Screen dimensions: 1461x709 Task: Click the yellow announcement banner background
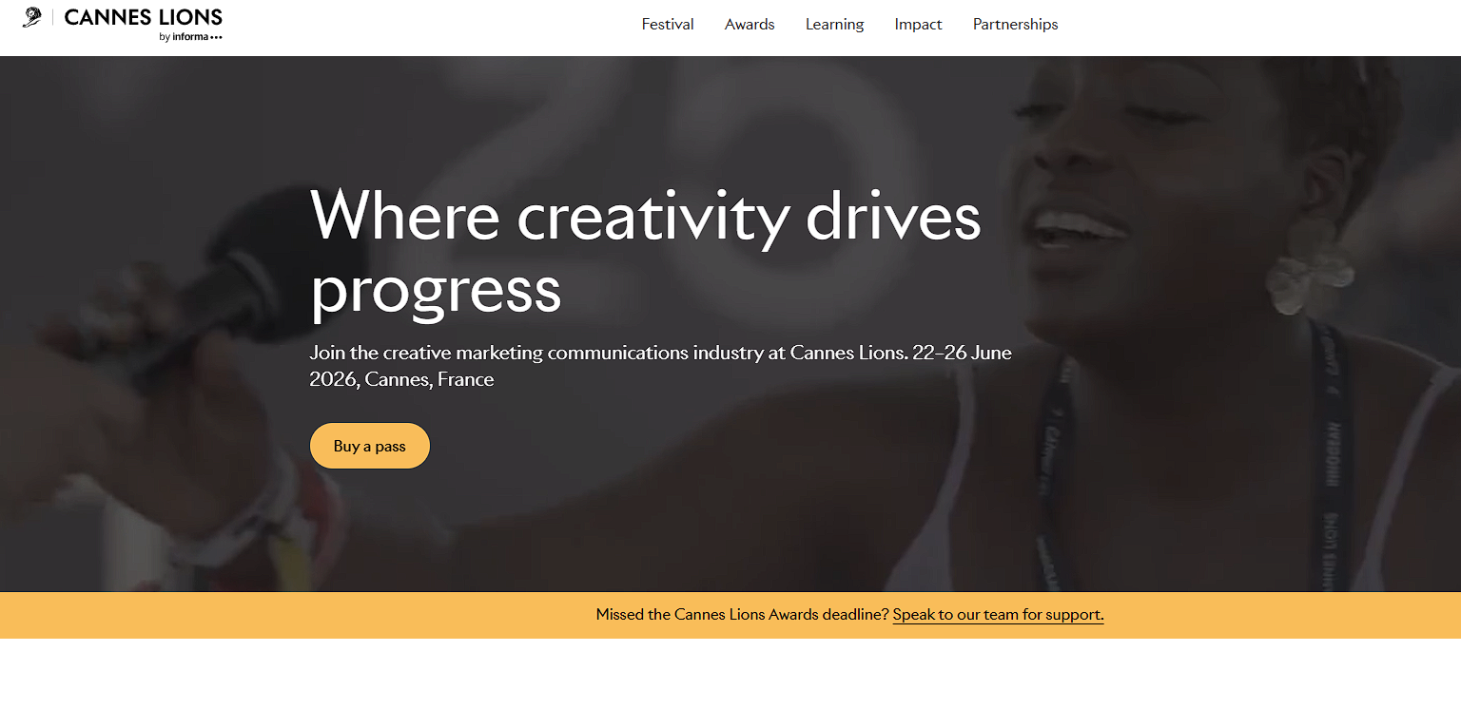point(285,615)
